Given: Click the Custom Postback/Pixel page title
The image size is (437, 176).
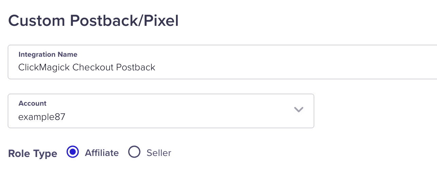Looking at the screenshot, I should (93, 21).
